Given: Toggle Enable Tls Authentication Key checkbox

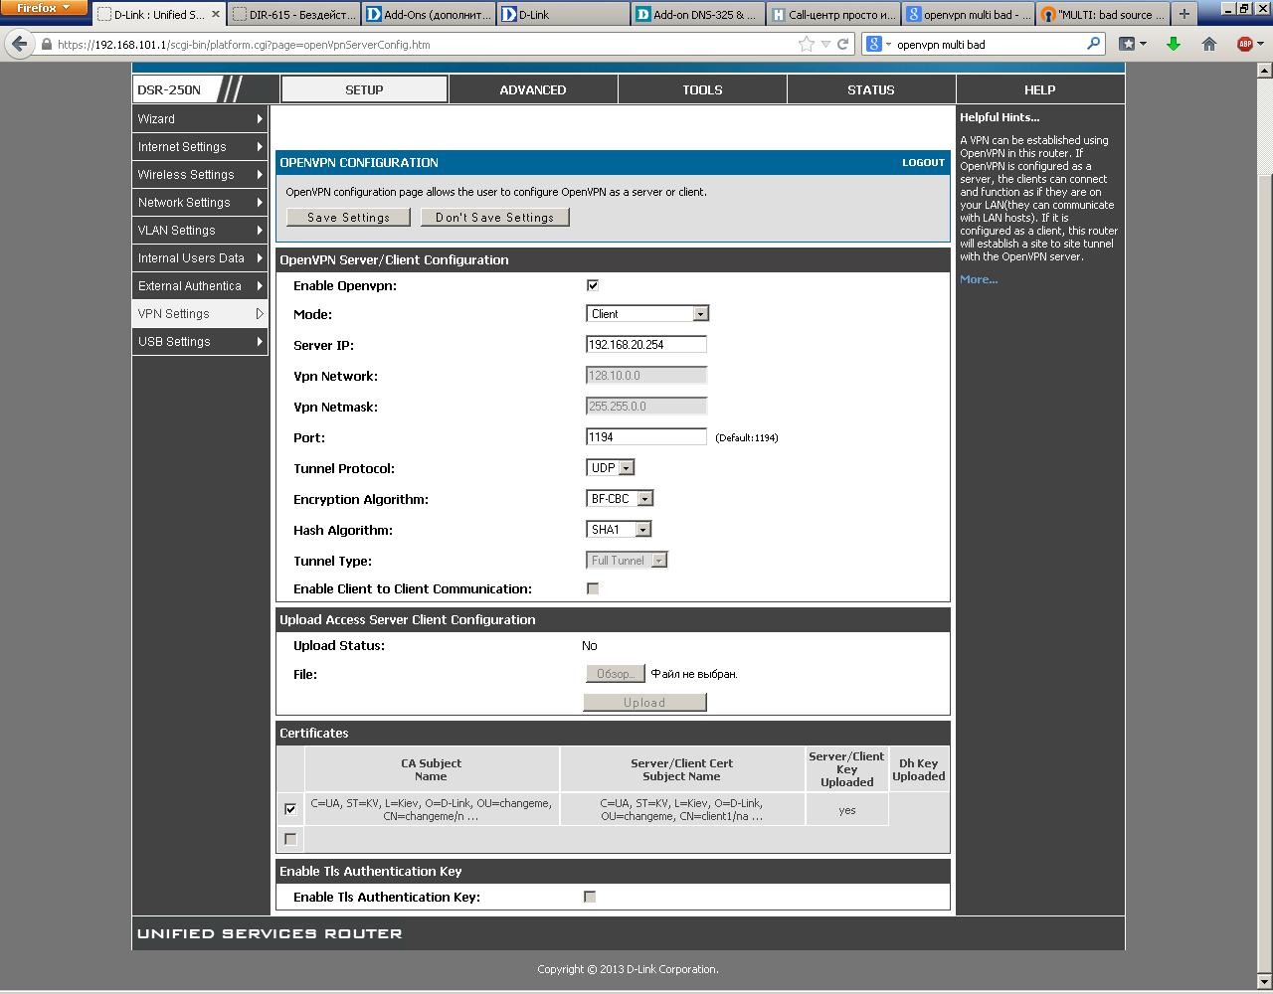Looking at the screenshot, I should click(x=590, y=897).
